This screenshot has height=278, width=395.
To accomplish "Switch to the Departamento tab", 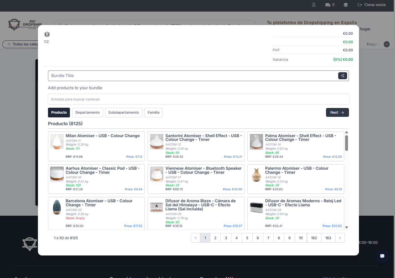I will (87, 112).
